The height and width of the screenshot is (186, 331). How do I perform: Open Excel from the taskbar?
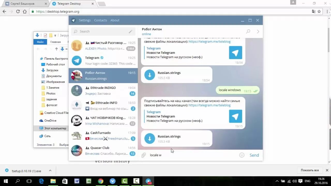point(89,181)
